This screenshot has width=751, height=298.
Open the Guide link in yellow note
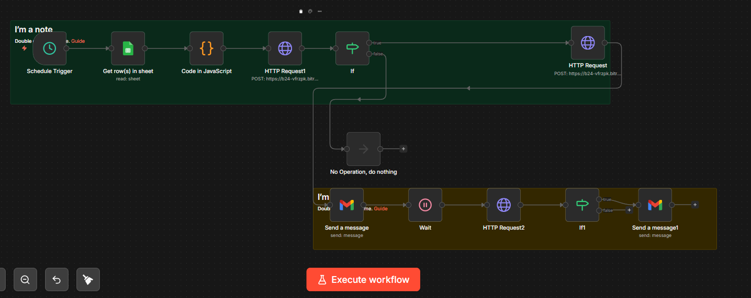coord(380,209)
